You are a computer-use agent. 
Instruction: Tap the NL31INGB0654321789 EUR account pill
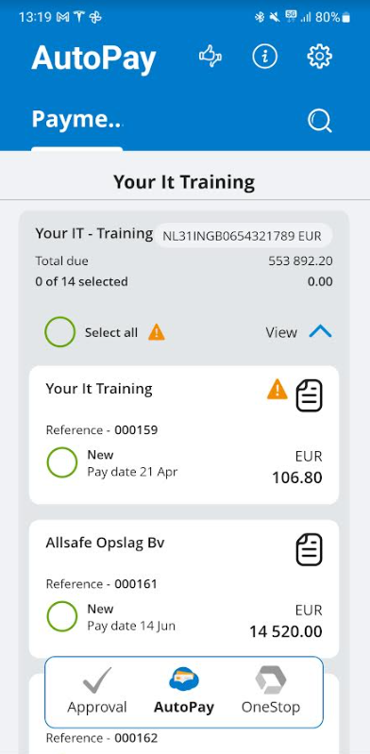243,236
